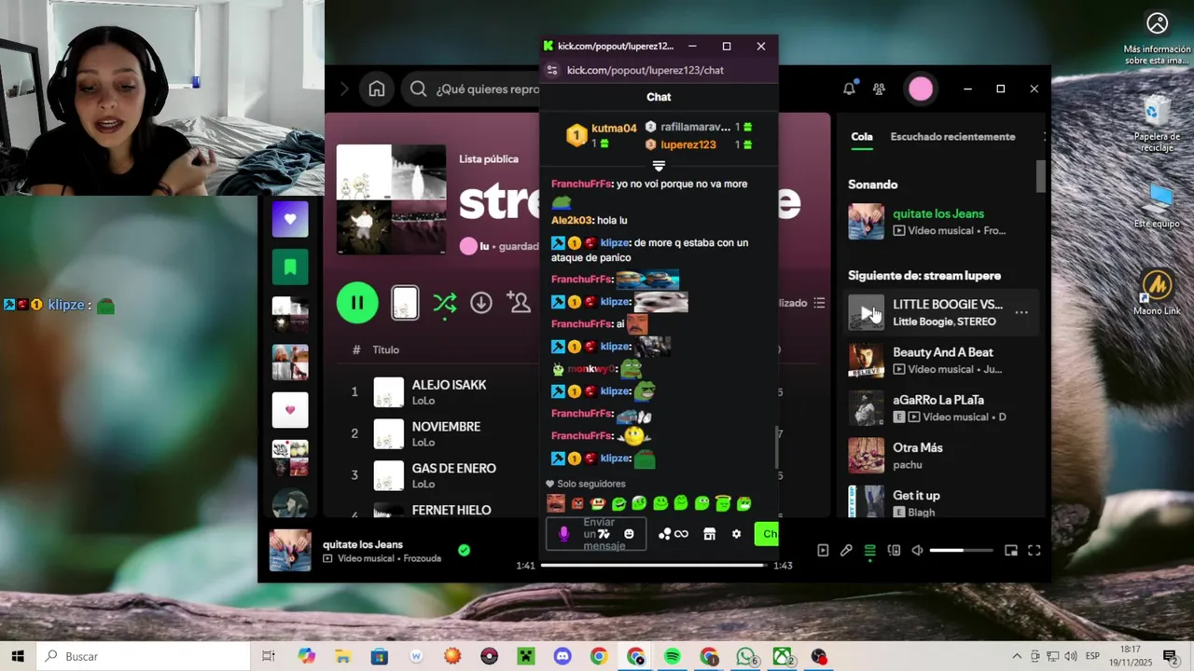Screen dimensions: 1194x671
Task: Download the playlist
Action: coord(481,302)
